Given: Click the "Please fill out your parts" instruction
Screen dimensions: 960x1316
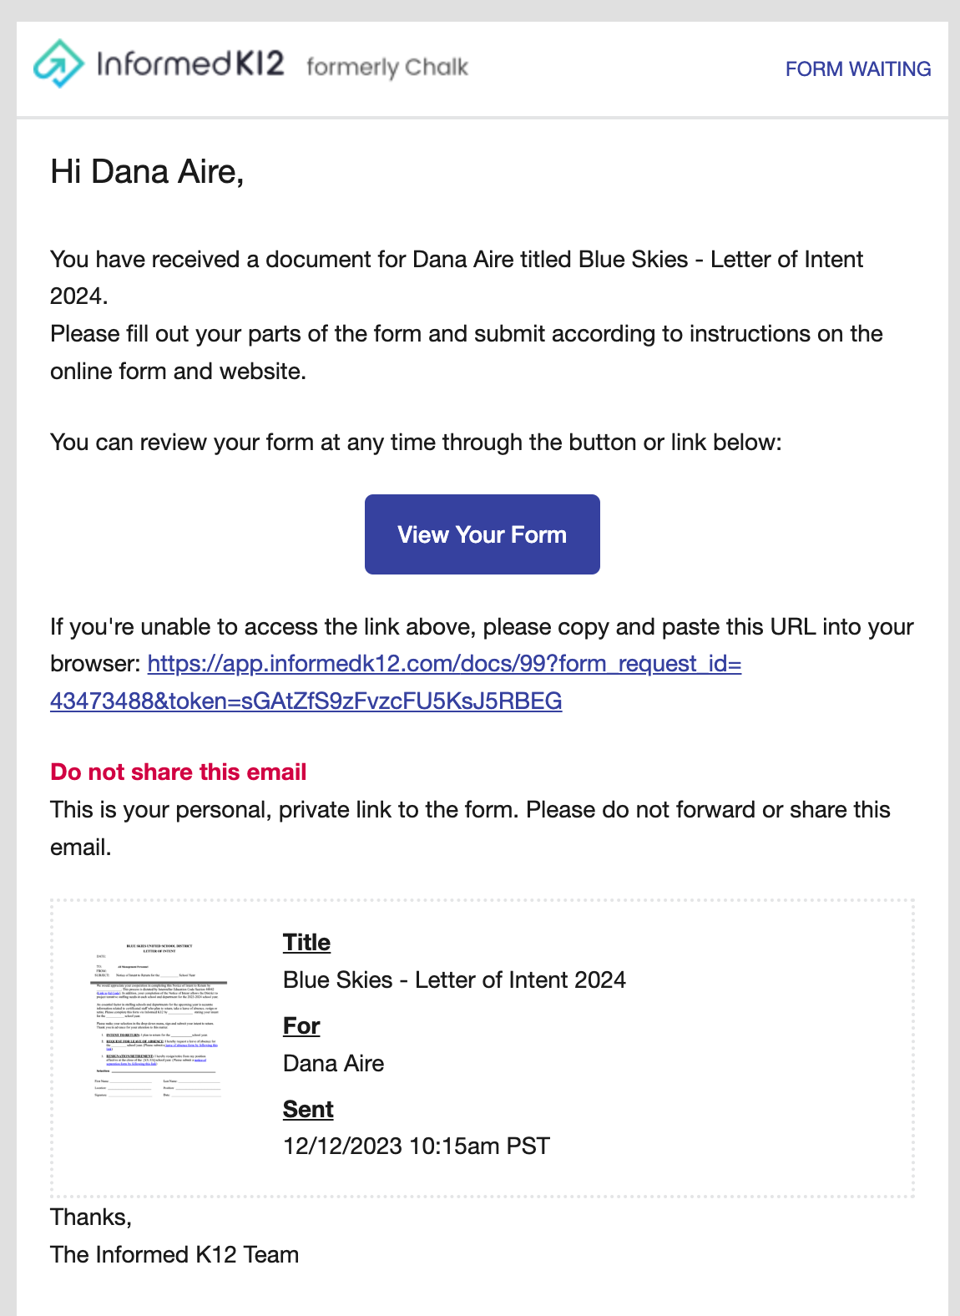Looking at the screenshot, I should click(466, 335).
